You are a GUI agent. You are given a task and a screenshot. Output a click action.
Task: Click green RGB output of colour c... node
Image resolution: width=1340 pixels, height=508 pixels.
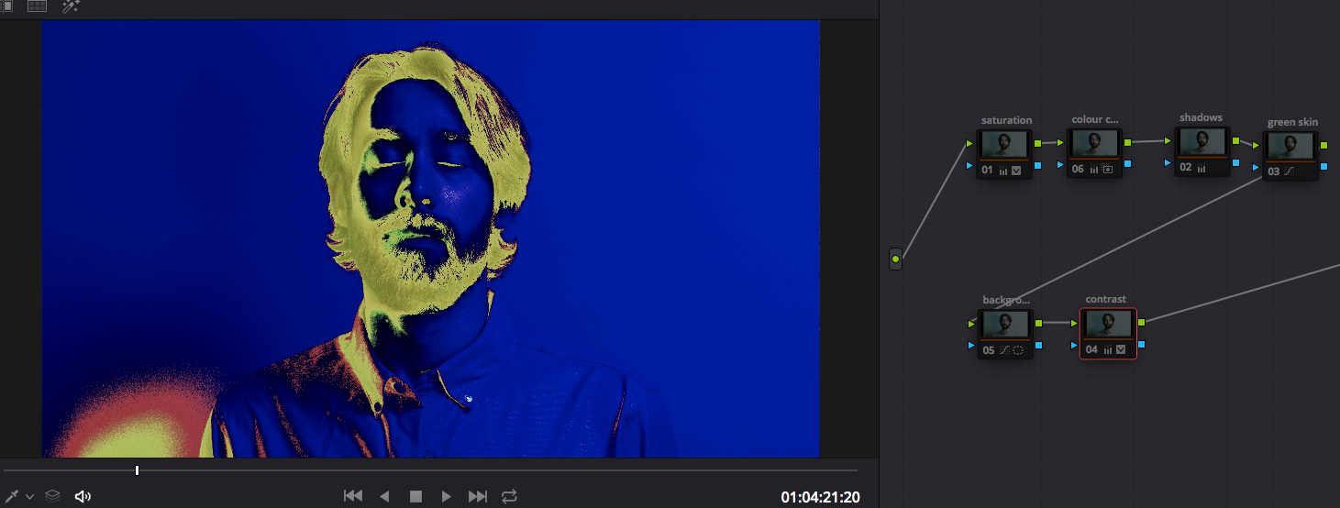pos(1128,142)
